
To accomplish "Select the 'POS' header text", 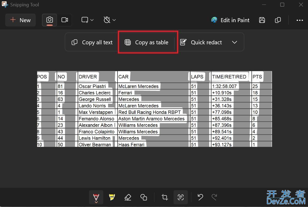I will tap(42, 77).
